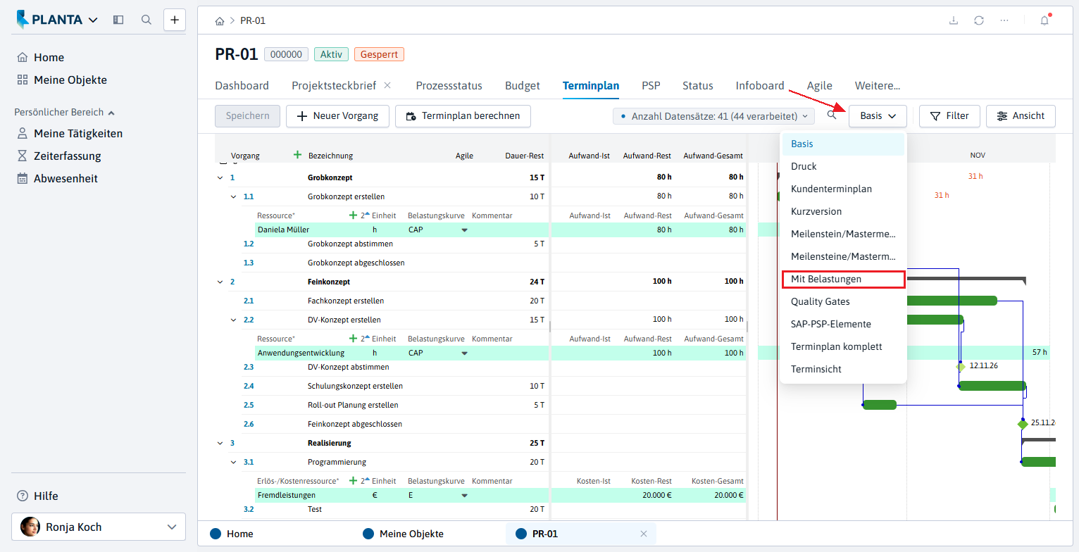Collapse task 3 Realisierung
This screenshot has height=552, width=1079.
[220, 443]
